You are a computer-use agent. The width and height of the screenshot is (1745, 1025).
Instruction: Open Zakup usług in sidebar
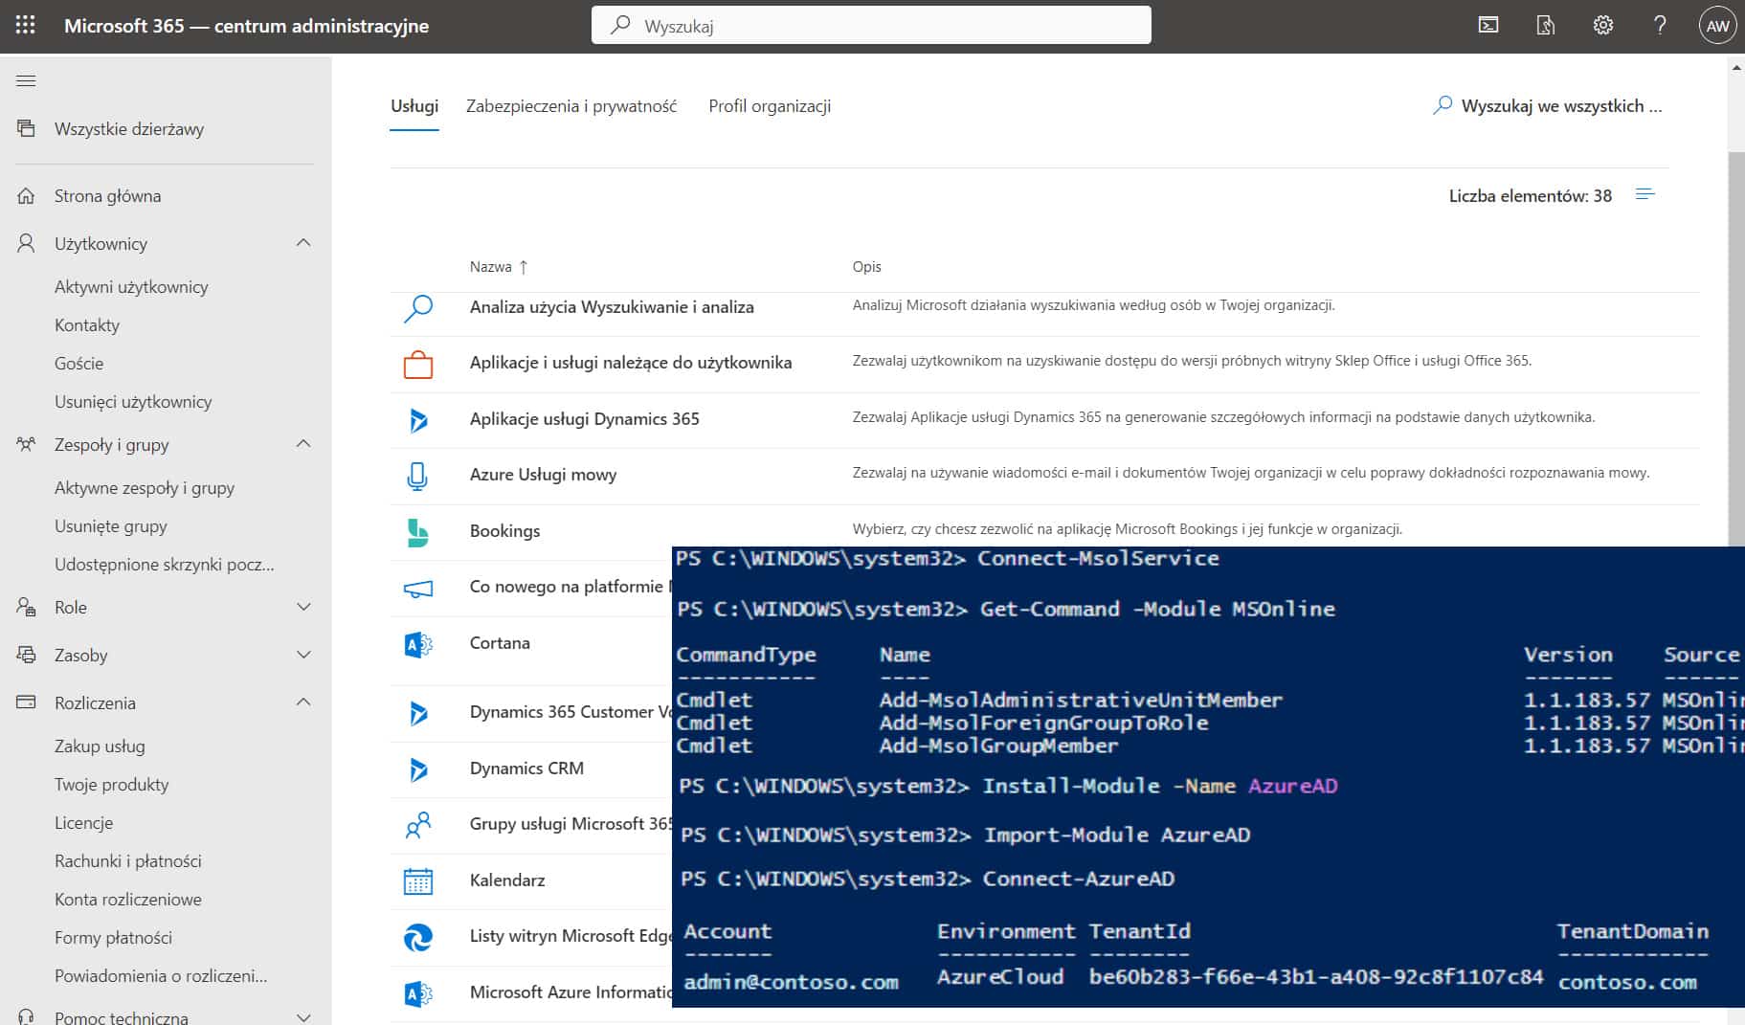100,746
